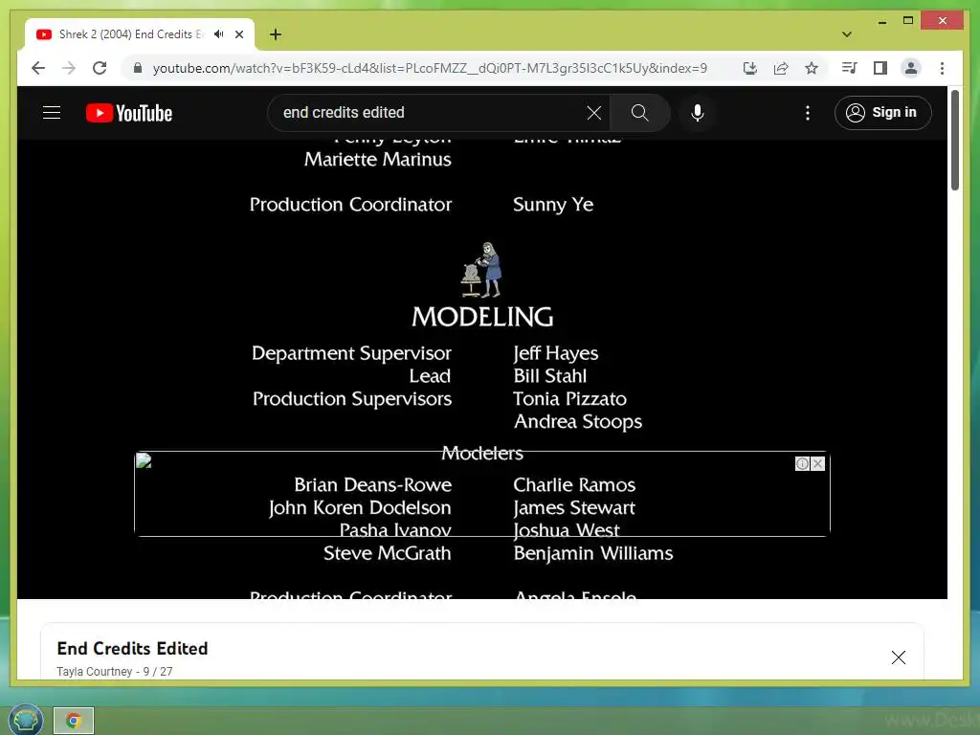The width and height of the screenshot is (980, 735).
Task: Bookmark this tab with star icon
Action: pyautogui.click(x=812, y=68)
